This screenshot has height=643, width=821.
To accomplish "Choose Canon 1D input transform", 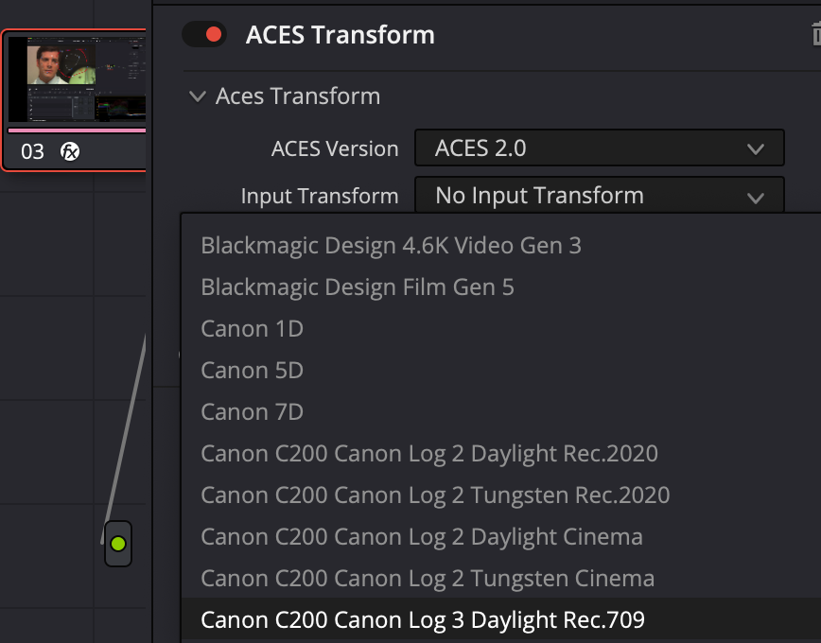I will [500, 329].
